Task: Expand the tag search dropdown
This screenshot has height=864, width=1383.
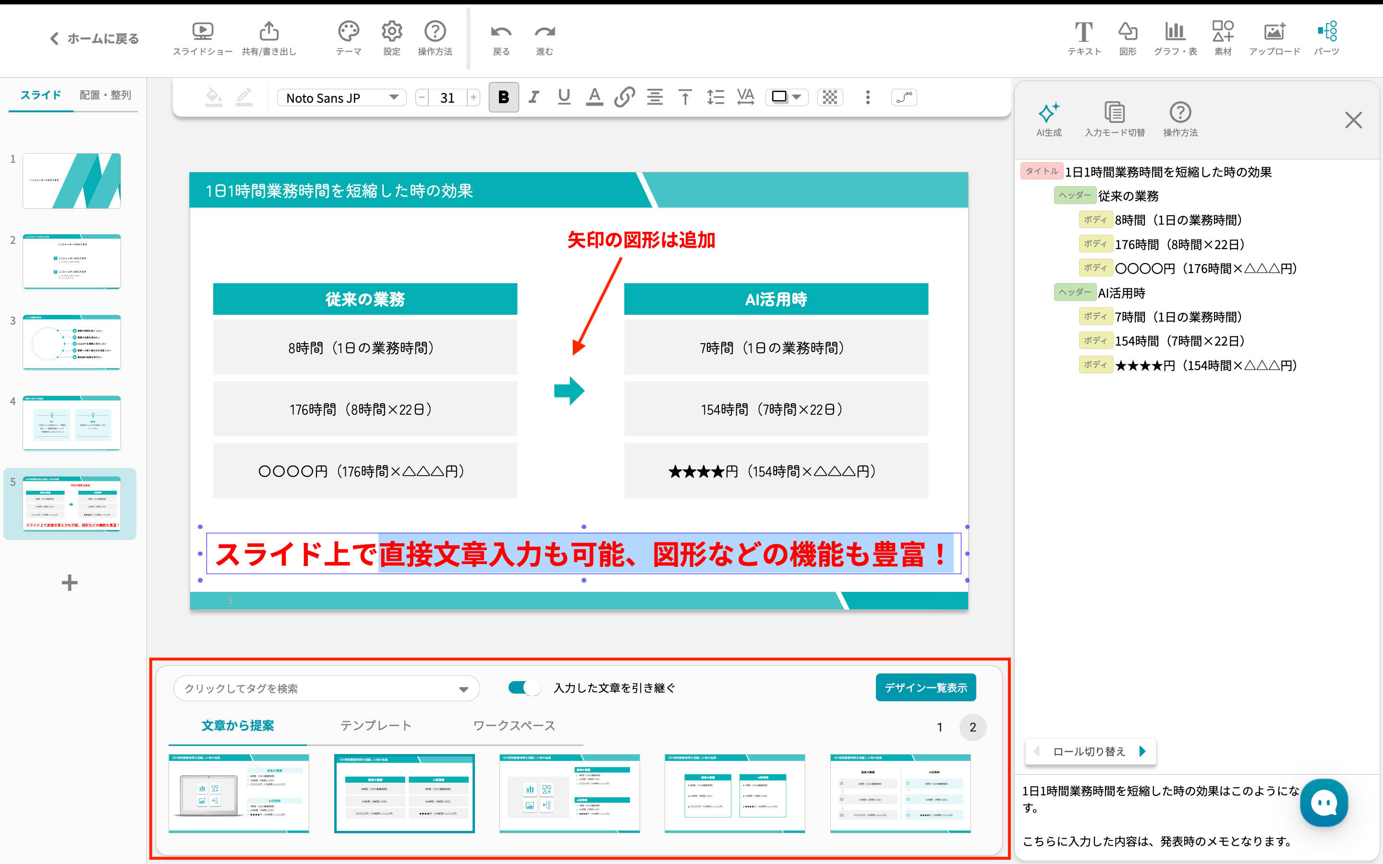Action: pos(463,689)
